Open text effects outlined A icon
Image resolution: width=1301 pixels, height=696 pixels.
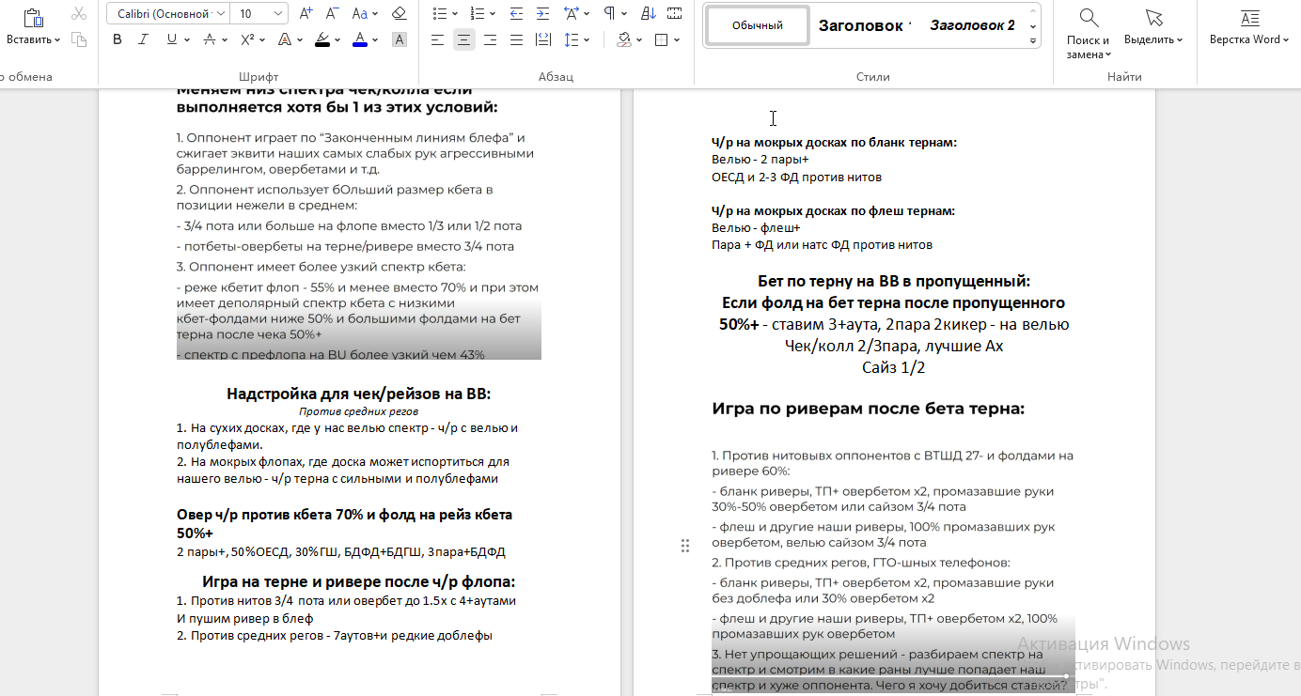(285, 39)
